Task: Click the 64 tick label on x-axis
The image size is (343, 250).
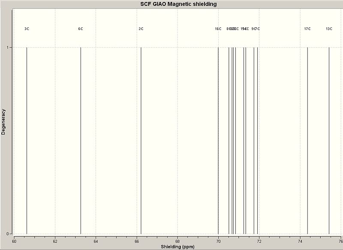Action: pos(96,241)
